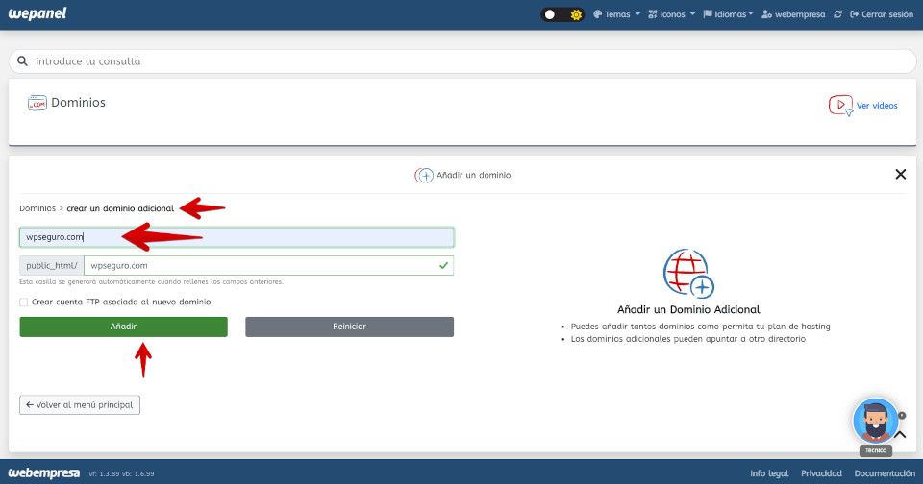This screenshot has width=923, height=484.
Task: Open the Temas dropdown menu
Action: 616,14
